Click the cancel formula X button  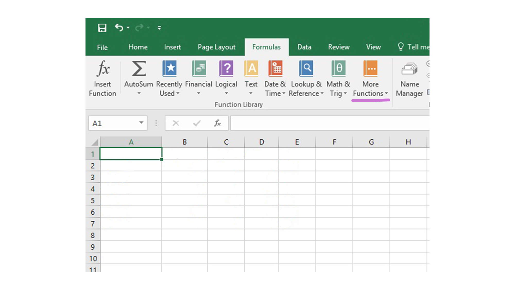point(176,123)
